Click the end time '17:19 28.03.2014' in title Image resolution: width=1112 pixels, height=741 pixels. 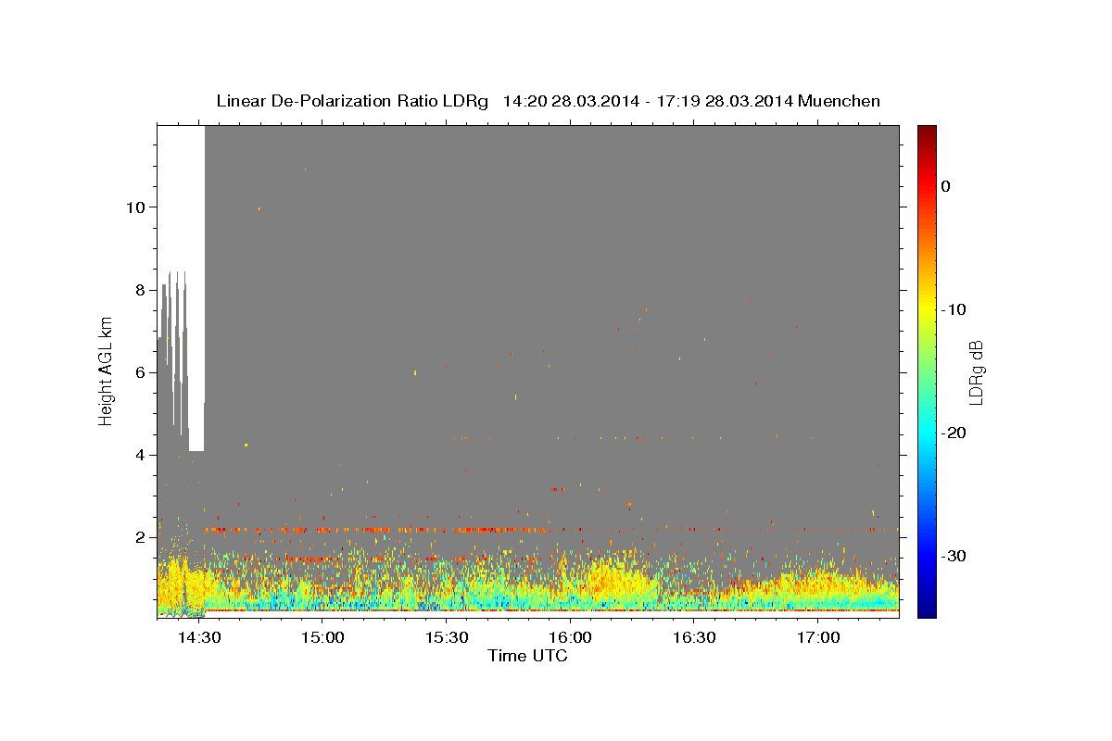pyautogui.click(x=725, y=101)
